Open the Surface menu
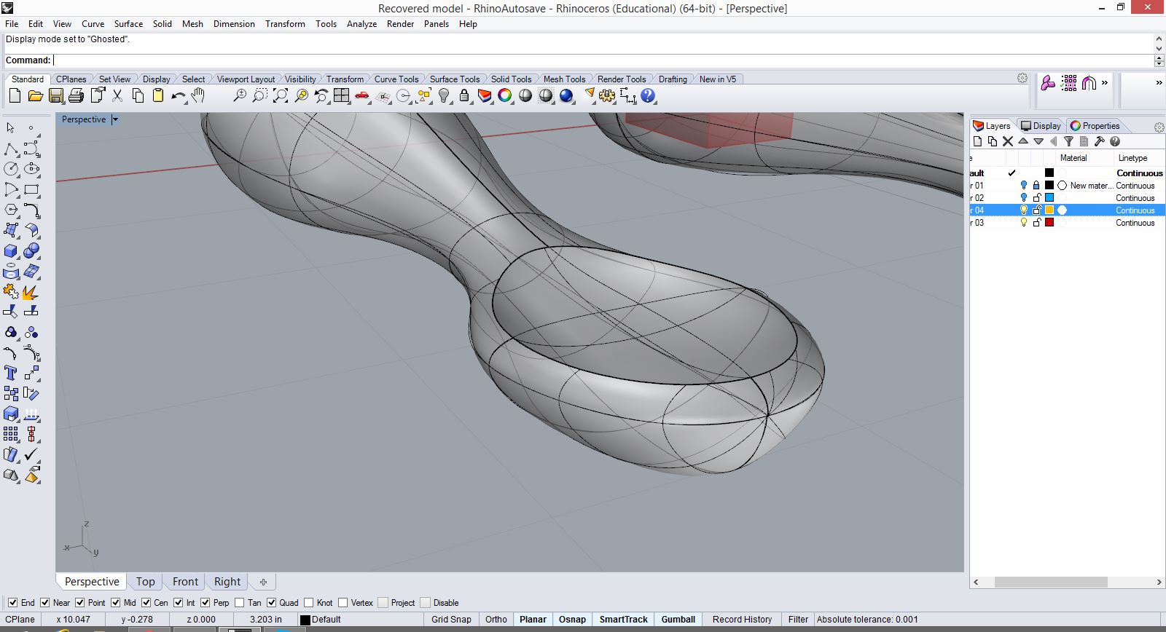 click(128, 23)
